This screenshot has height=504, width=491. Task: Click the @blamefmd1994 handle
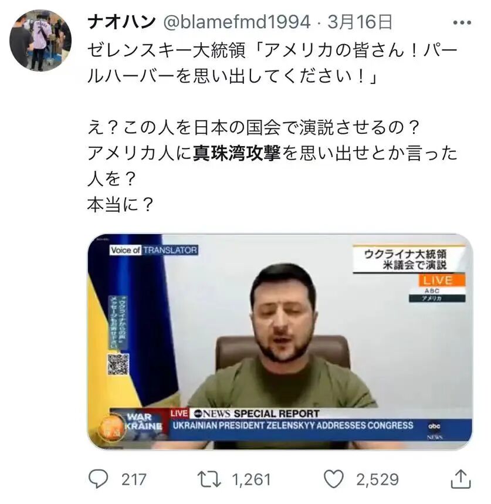237,22
